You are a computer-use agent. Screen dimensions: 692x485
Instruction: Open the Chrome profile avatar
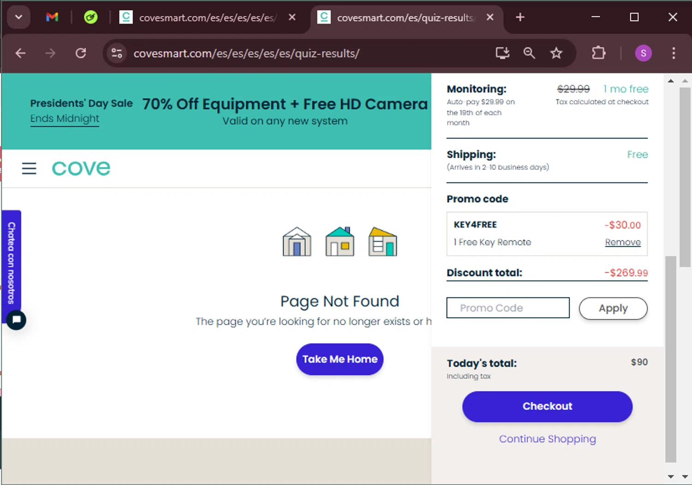643,54
